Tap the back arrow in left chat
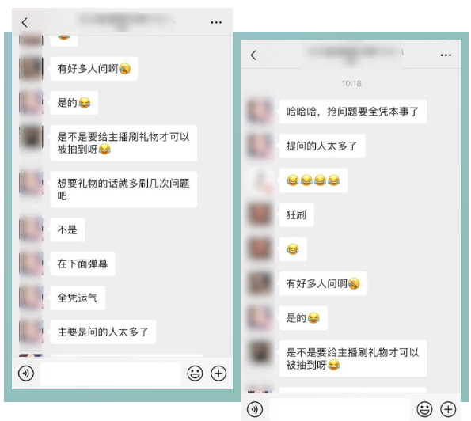471x421 pixels. coord(25,22)
